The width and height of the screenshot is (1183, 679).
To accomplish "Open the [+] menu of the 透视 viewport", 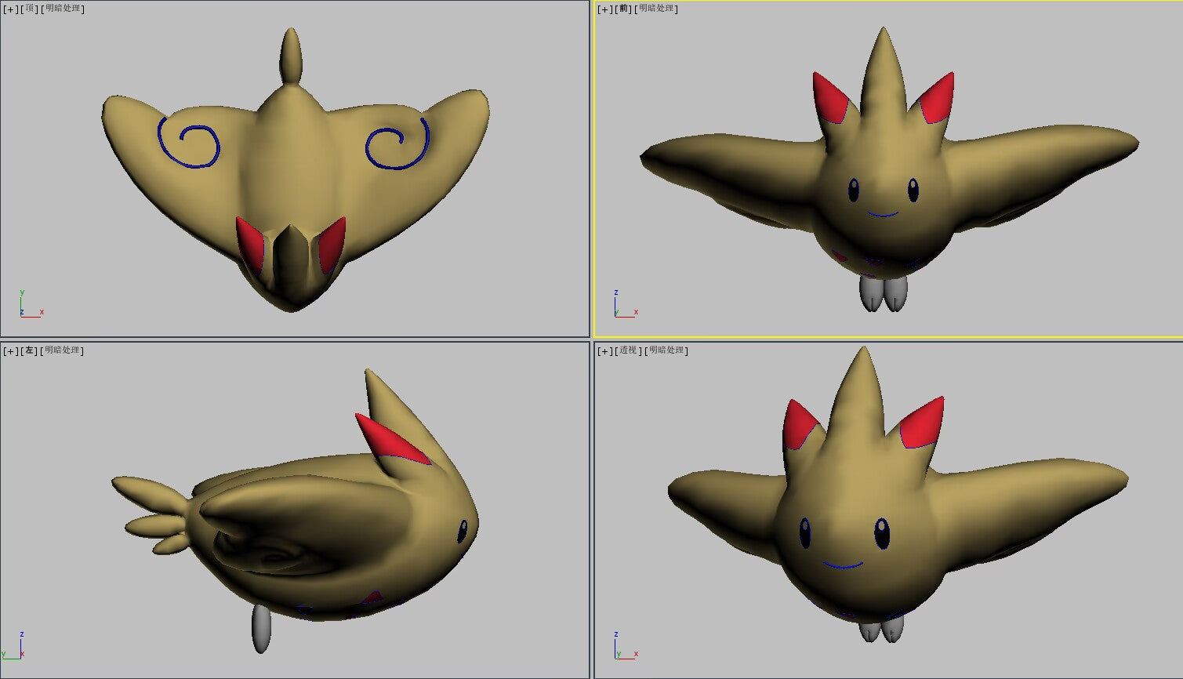I will pyautogui.click(x=605, y=350).
